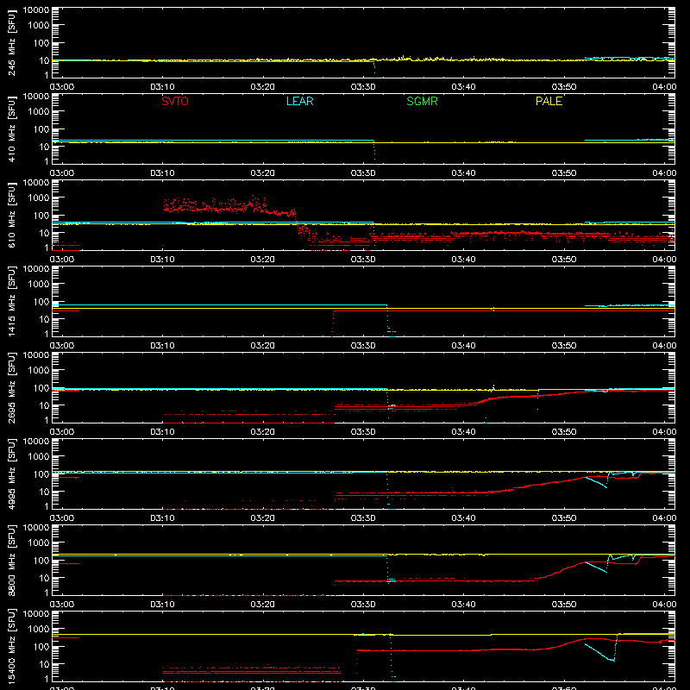
Task: Select the 2695 MHz [SFU] axis title
Action: pos(11,387)
